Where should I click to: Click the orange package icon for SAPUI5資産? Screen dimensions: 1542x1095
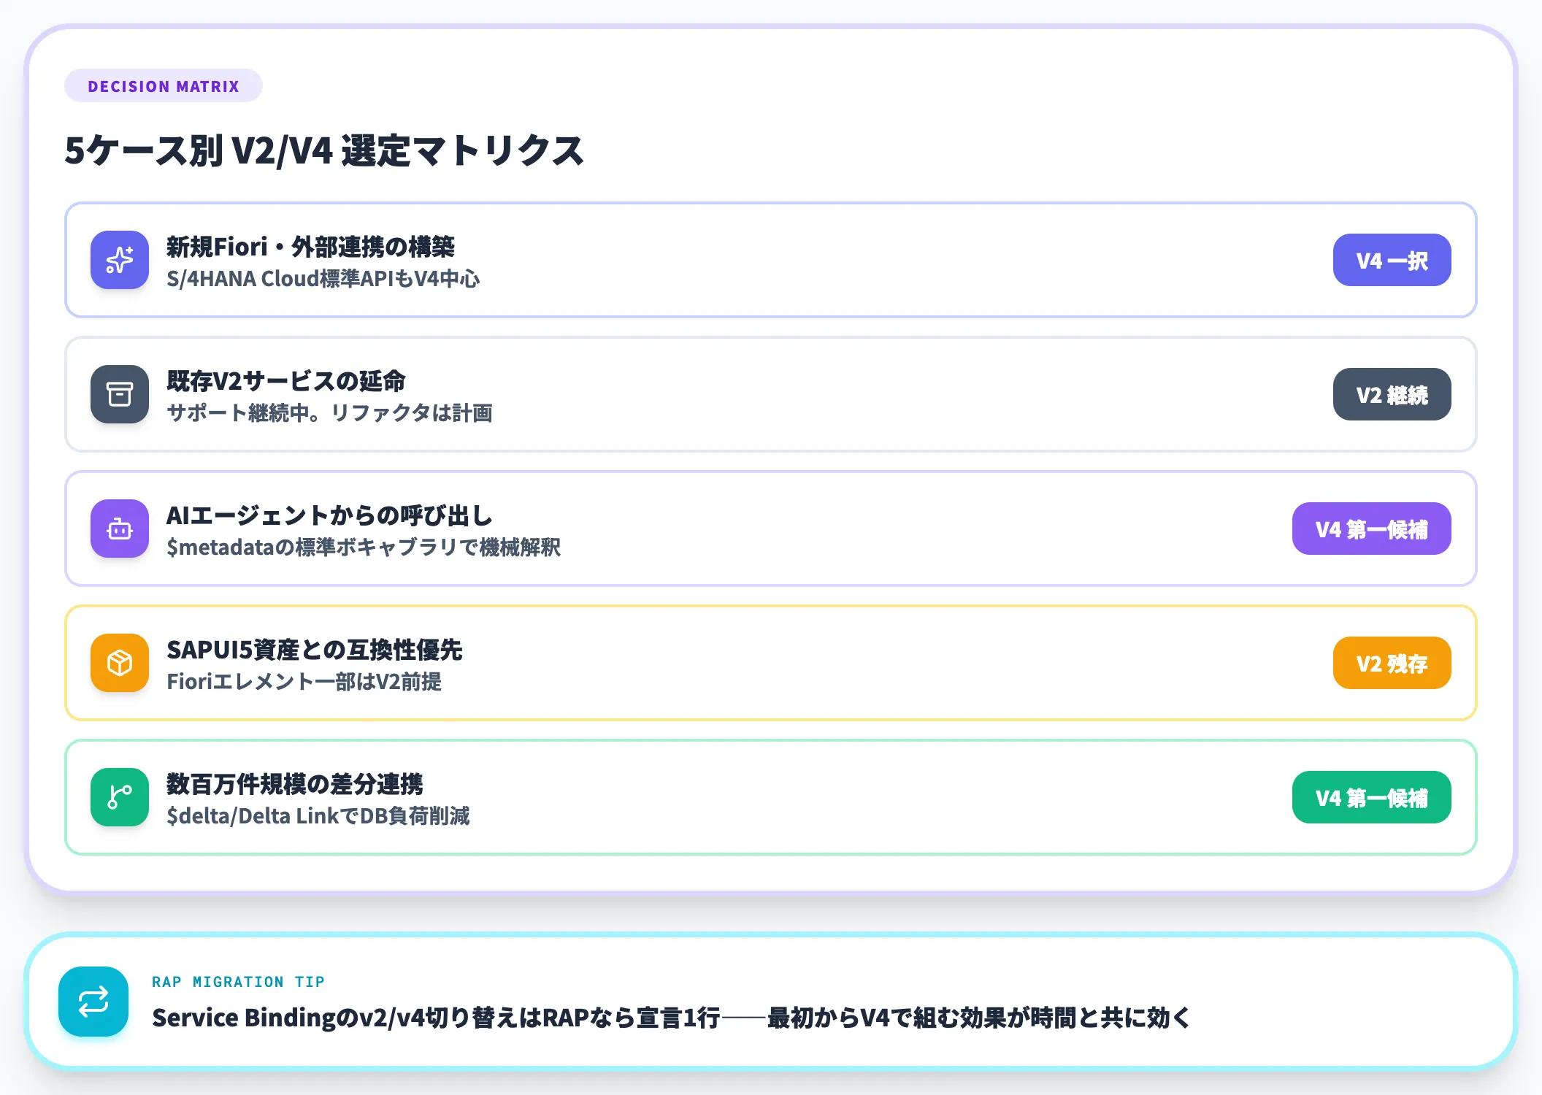click(x=120, y=663)
